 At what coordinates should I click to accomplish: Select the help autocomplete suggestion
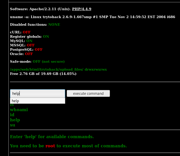37,101
